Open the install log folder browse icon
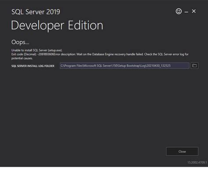 tap(194, 65)
